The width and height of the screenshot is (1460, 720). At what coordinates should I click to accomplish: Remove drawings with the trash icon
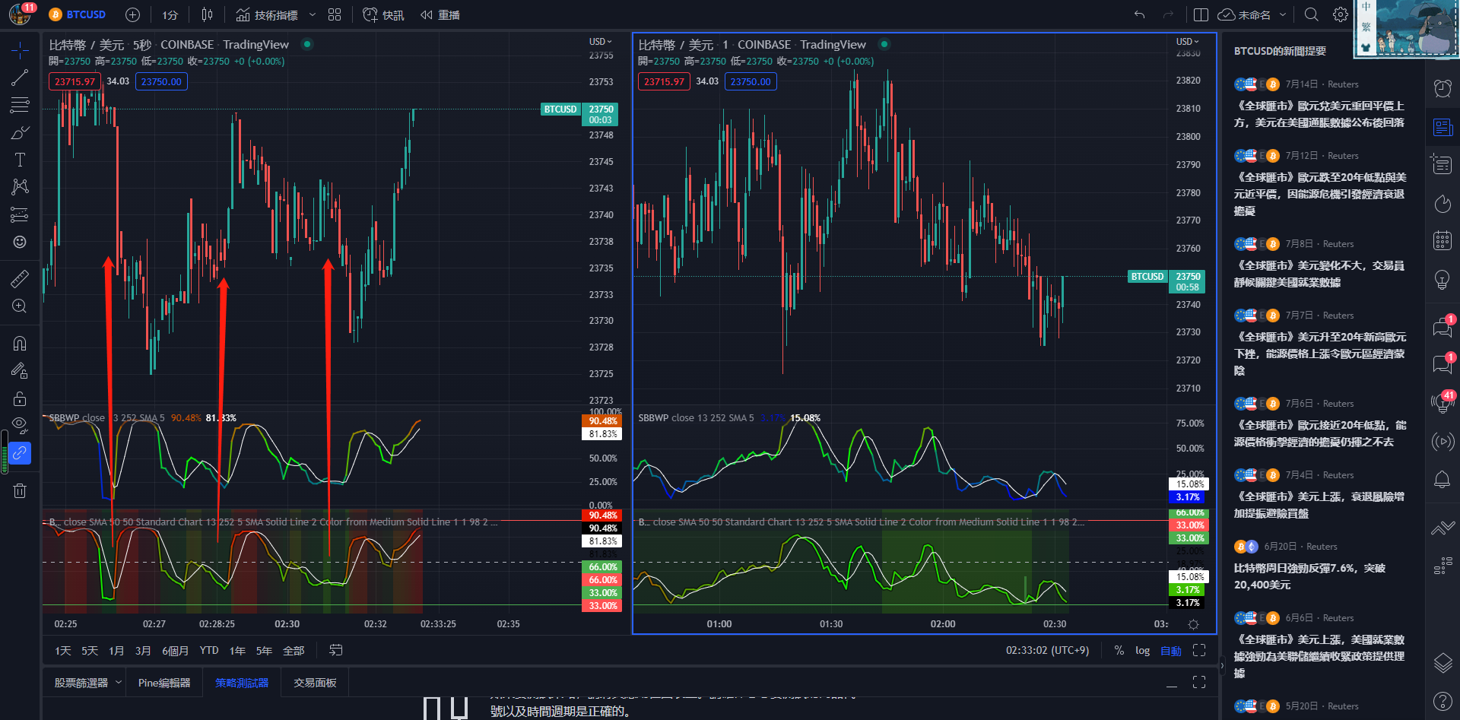point(20,490)
